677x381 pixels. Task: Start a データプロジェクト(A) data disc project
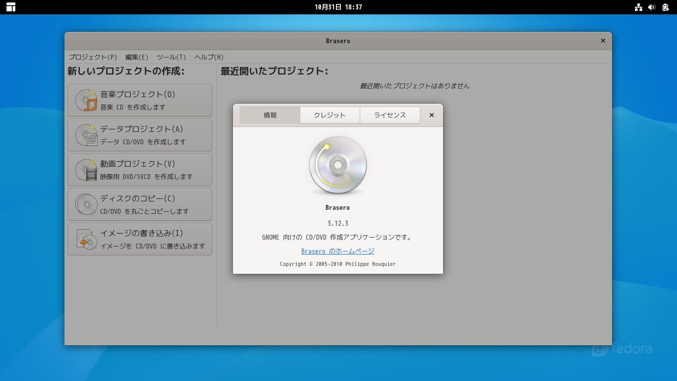140,135
